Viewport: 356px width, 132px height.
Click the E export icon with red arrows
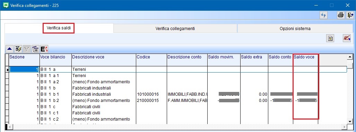[44, 49]
